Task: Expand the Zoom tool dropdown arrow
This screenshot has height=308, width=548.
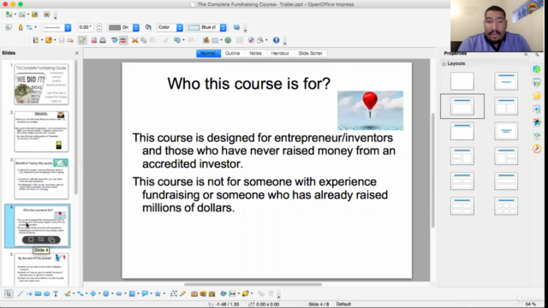Action: pos(266,40)
